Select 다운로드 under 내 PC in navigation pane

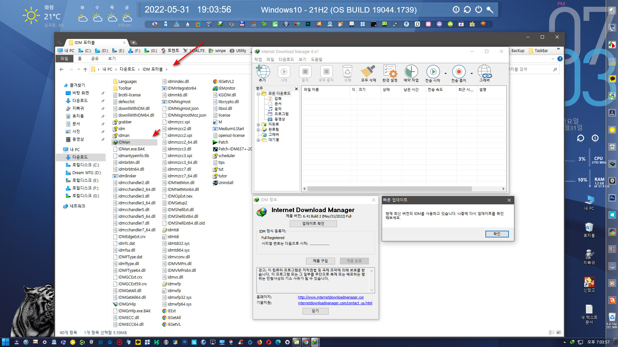pyautogui.click(x=80, y=157)
